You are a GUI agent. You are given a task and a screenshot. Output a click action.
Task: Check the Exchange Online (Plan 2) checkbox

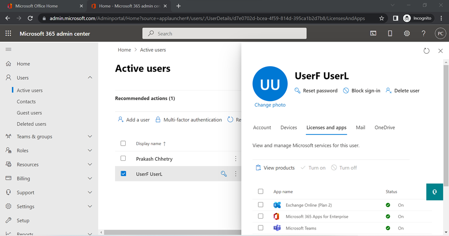pos(261,205)
